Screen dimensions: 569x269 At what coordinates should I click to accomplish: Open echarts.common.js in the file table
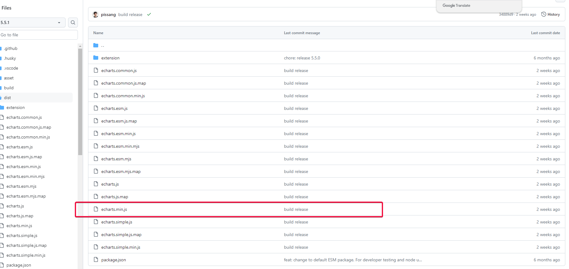click(119, 70)
